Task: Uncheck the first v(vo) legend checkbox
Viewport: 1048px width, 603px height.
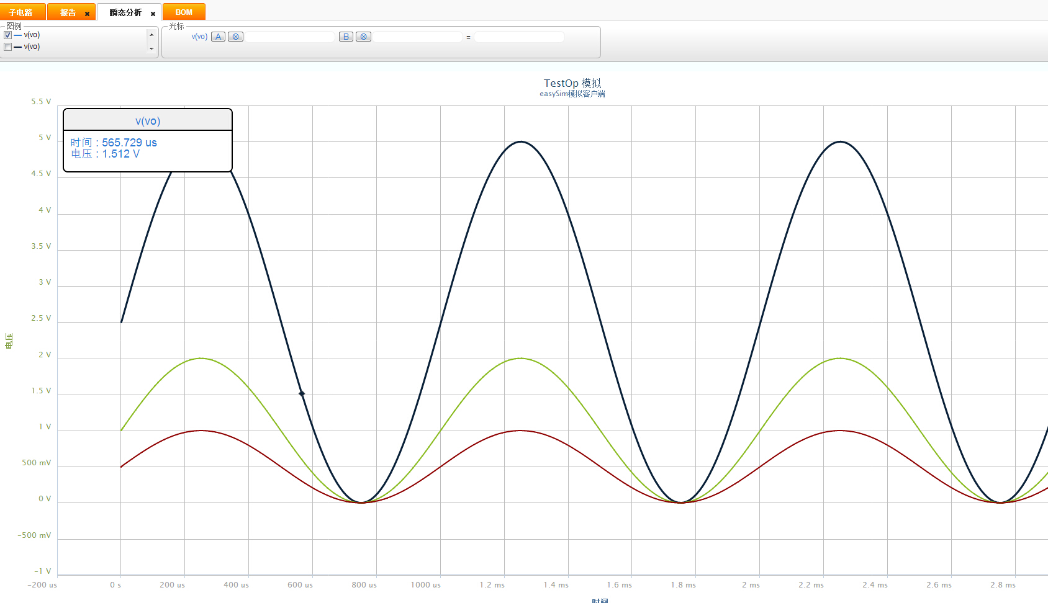Action: (7, 35)
